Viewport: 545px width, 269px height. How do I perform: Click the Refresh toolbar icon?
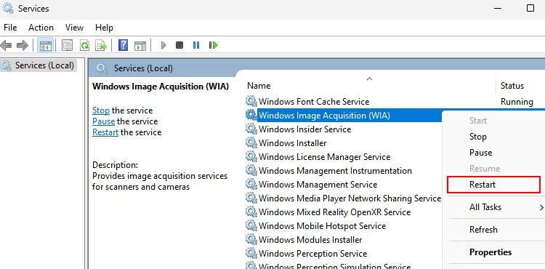click(84, 45)
